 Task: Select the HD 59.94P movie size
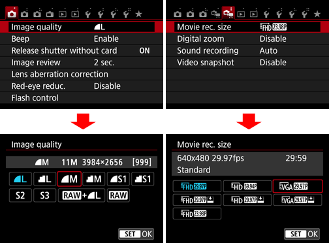[x=247, y=186]
